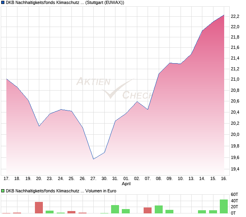Click the '20,8' price axis label
The image size is (246, 217).
pos(235,90)
